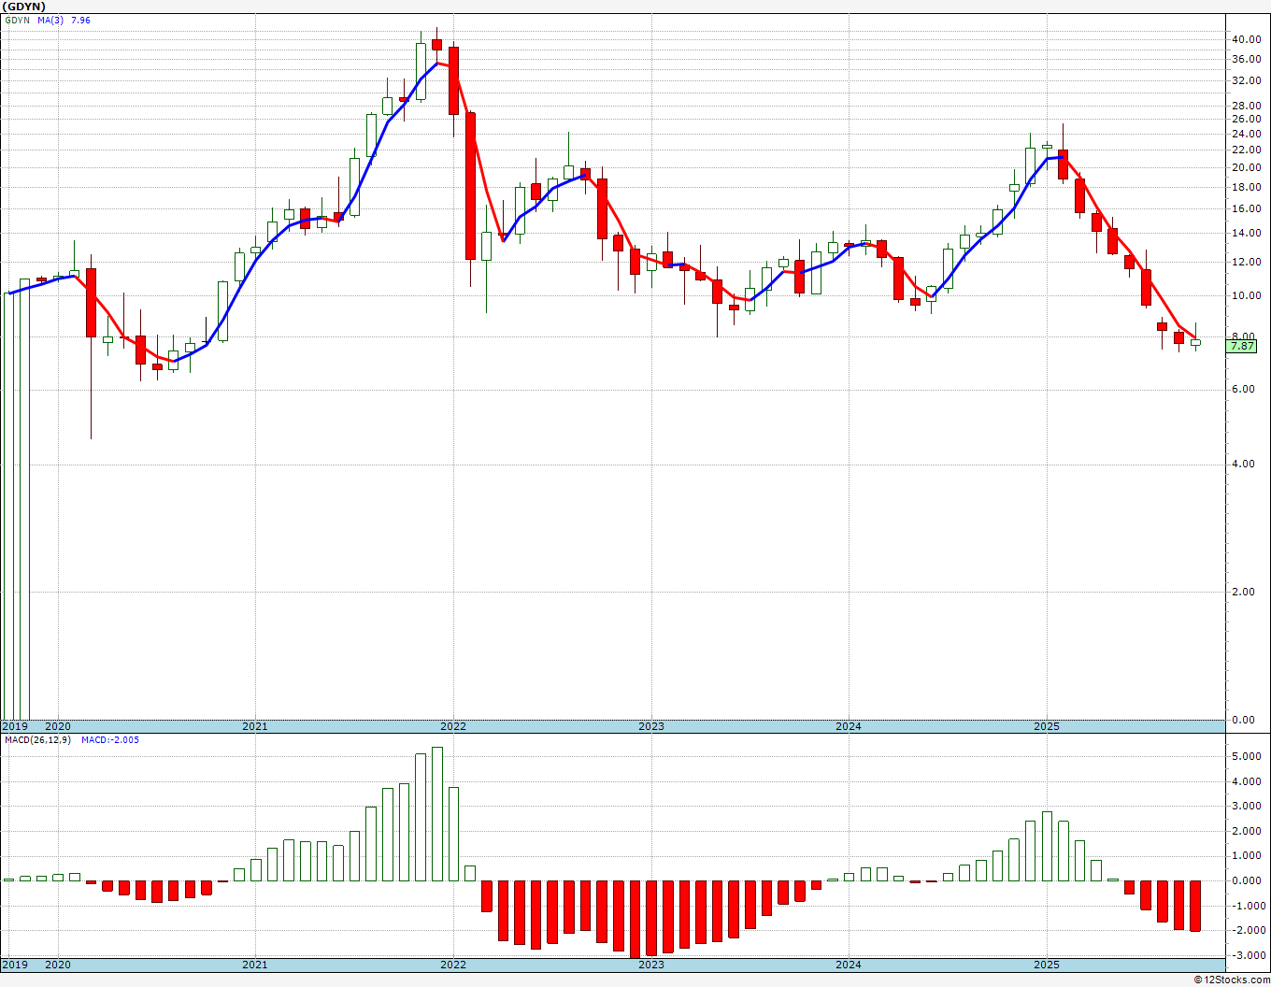1271x987 pixels.
Task: Click the 14.00 price axis label
Action: click(x=1246, y=234)
